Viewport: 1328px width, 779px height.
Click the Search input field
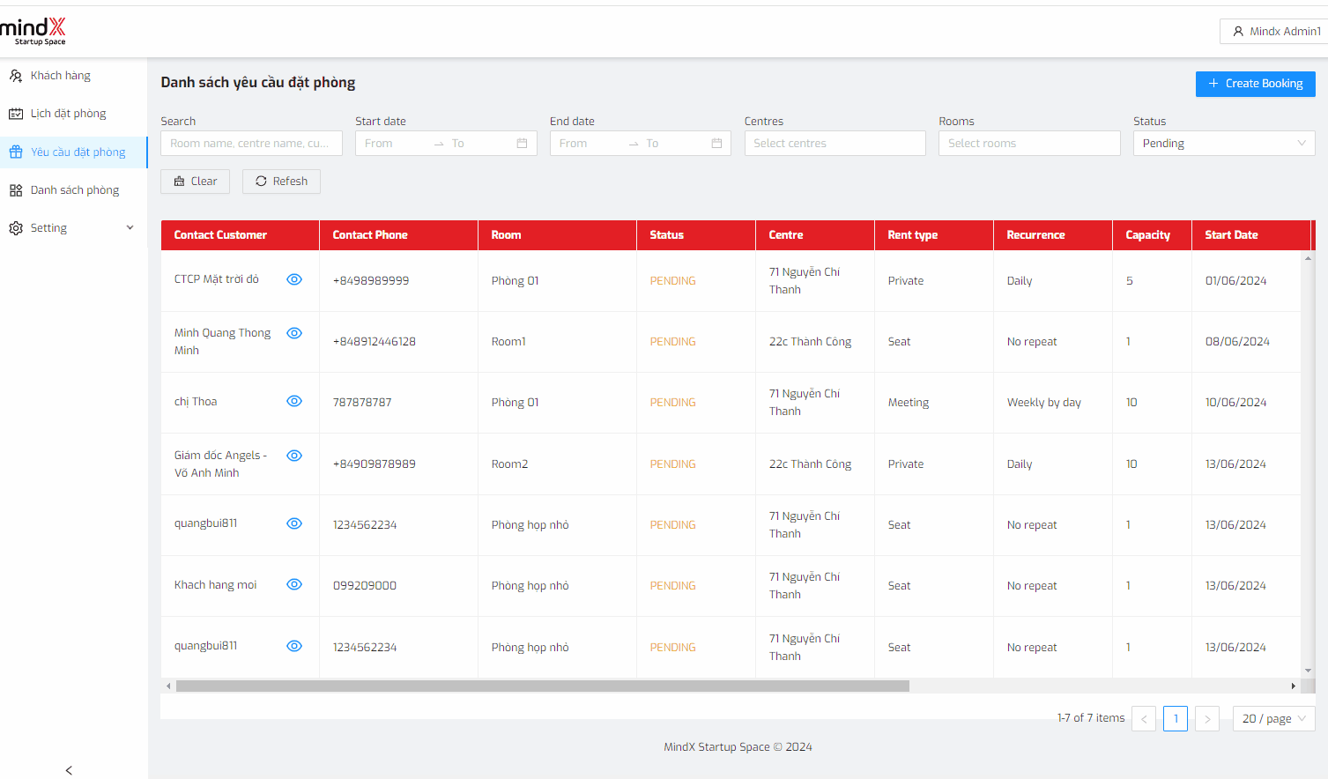point(251,144)
